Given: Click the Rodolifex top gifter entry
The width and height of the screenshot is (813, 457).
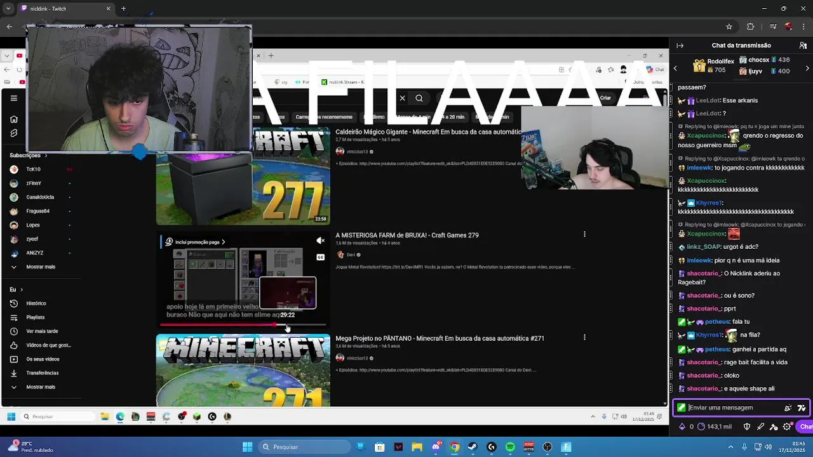Looking at the screenshot, I should (713, 65).
